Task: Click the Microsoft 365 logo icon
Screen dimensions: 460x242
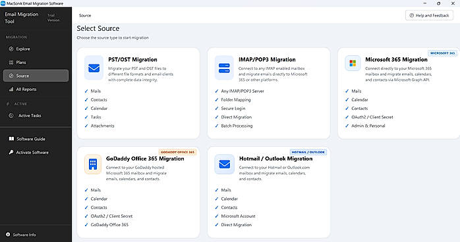Action: coord(353,63)
